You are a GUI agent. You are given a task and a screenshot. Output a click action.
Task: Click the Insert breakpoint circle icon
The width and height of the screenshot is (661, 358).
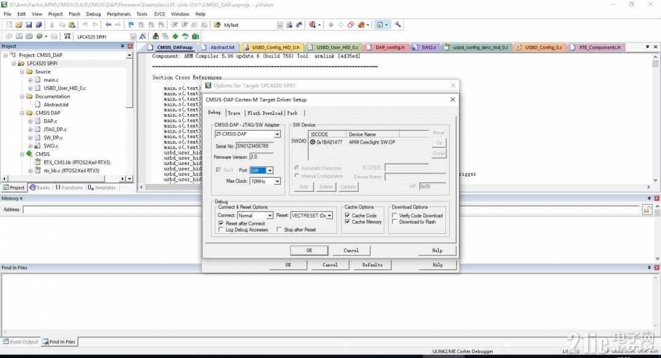331,25
